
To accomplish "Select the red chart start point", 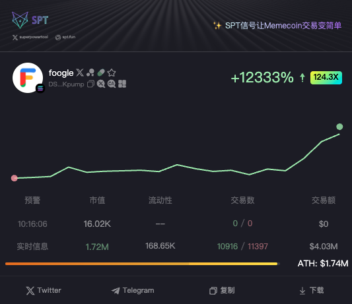I will (15, 178).
